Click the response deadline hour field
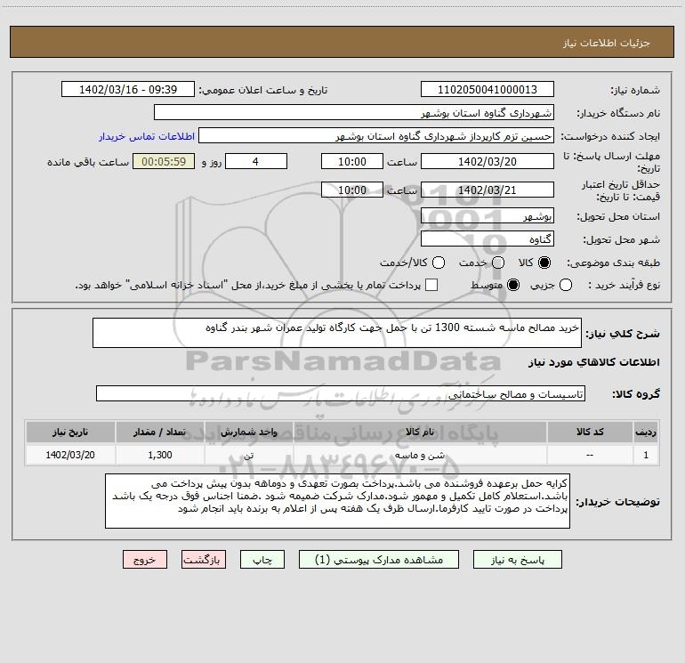This screenshot has width=685, height=663. coord(352,161)
